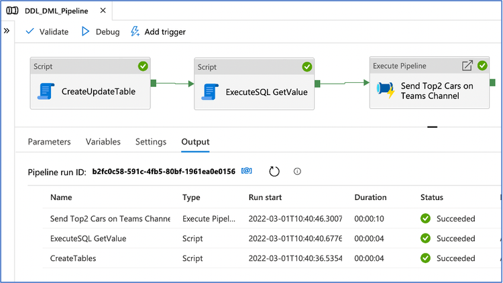Select the CreateUpdateTable script activity icon
Image resolution: width=503 pixels, height=283 pixels.
click(x=46, y=92)
